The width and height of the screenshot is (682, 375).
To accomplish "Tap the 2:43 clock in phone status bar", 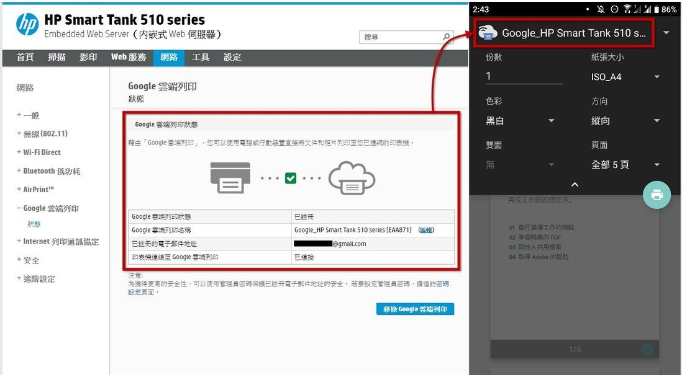I will 481,9.
